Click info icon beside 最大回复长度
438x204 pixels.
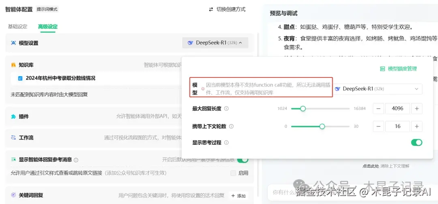(x=226, y=108)
